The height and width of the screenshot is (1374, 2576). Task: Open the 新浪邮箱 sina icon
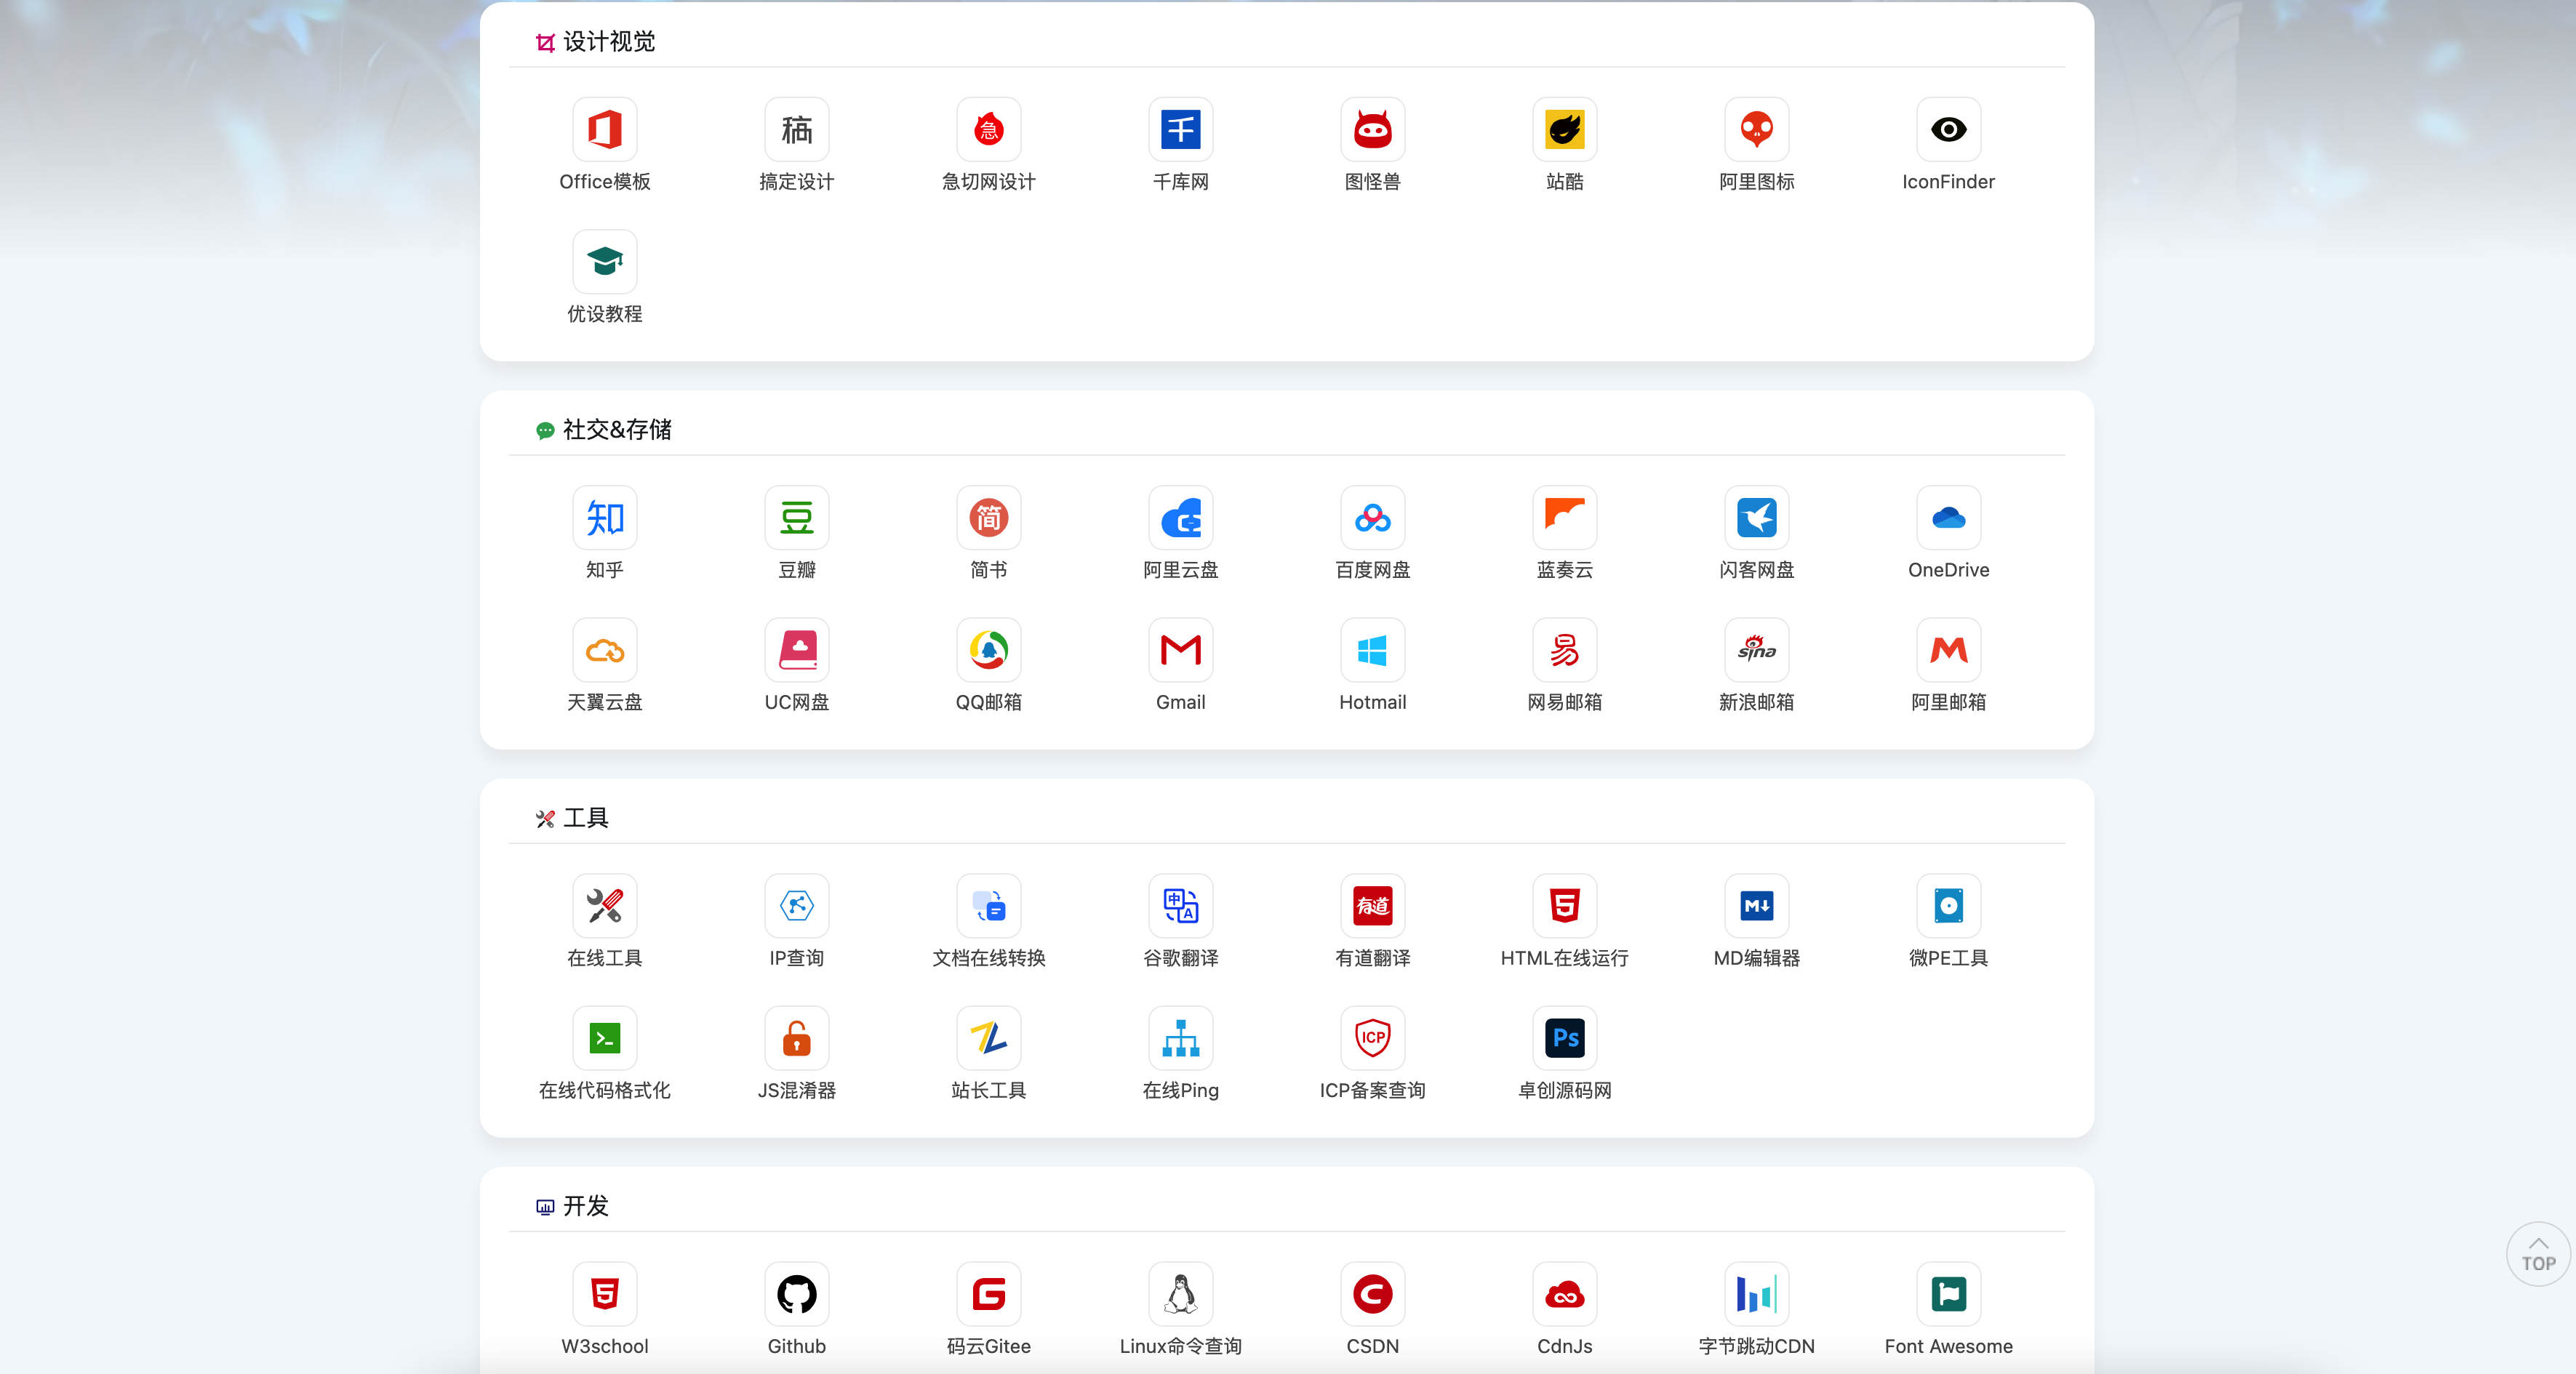point(1756,649)
